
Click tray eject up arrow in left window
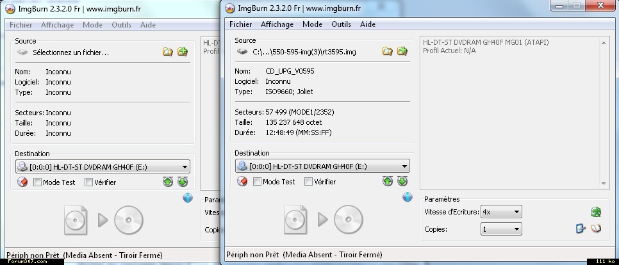pos(168,182)
